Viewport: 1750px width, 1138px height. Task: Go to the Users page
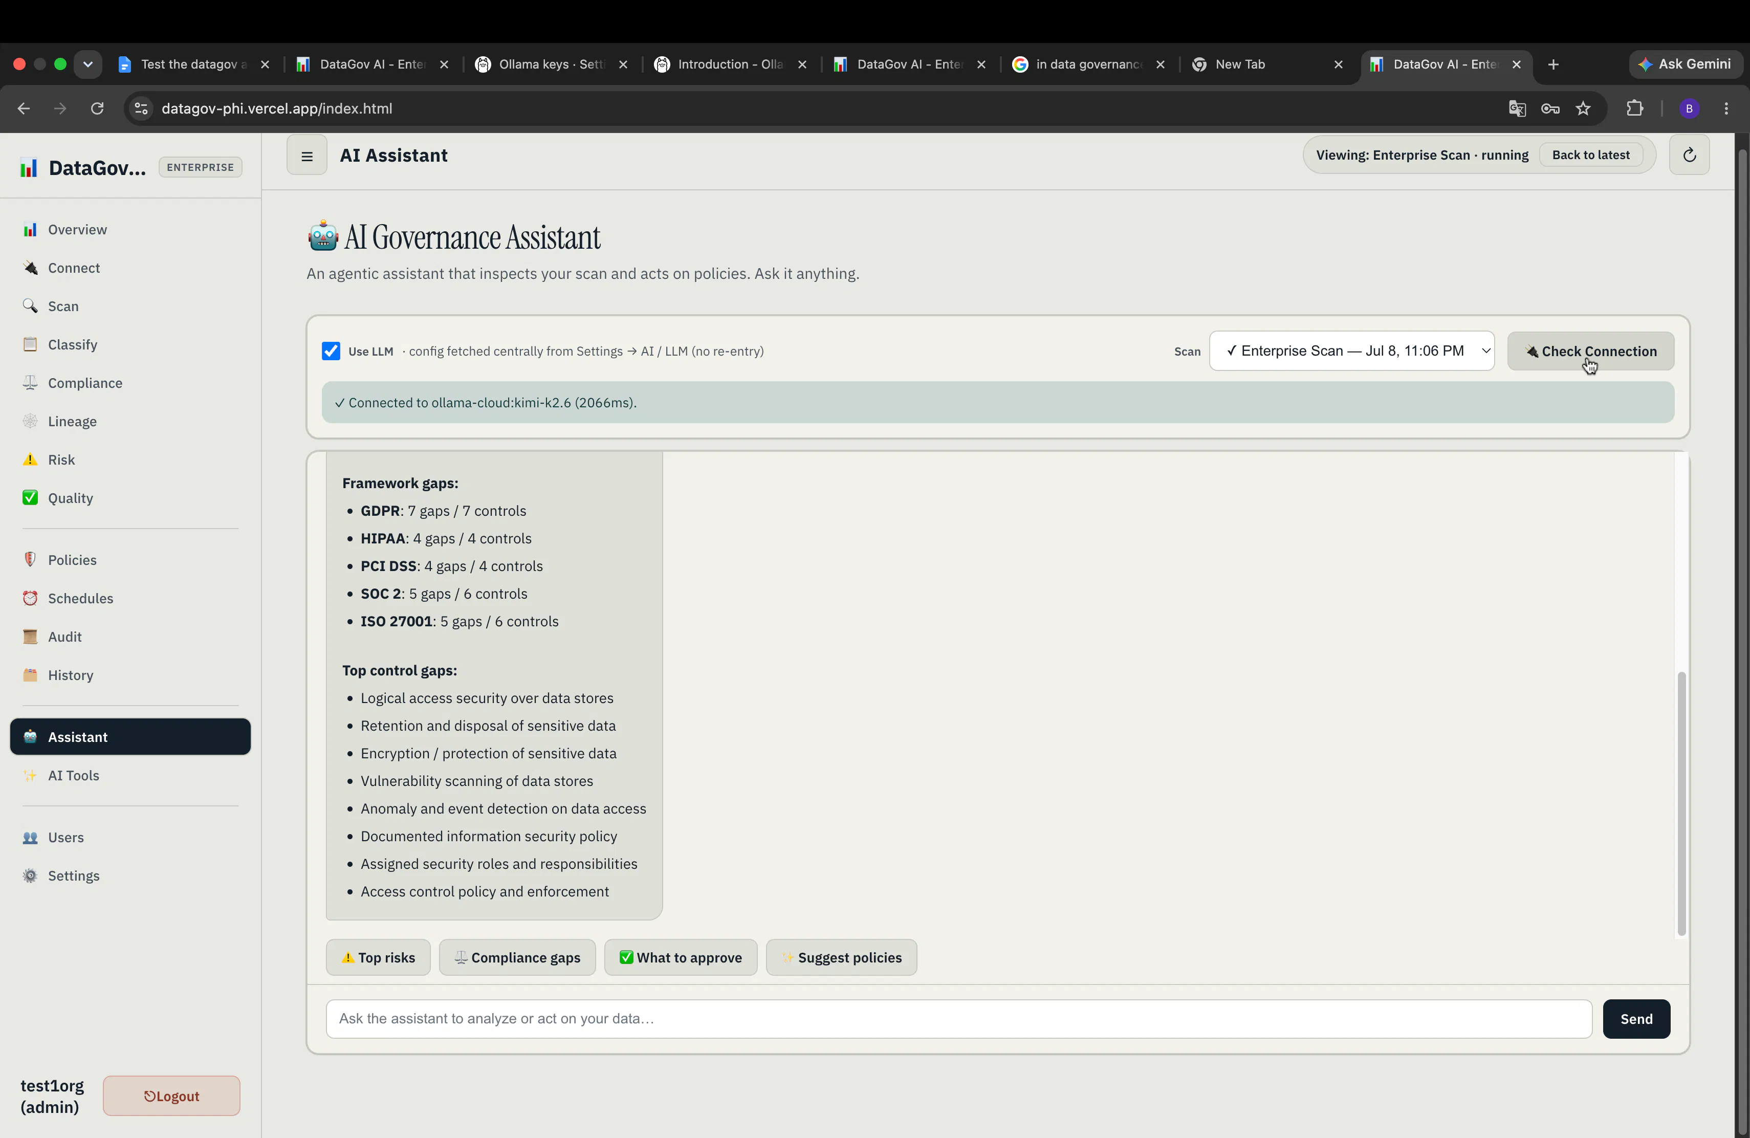(x=130, y=837)
